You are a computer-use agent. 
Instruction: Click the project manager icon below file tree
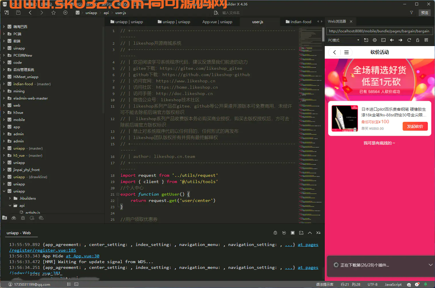point(5,218)
